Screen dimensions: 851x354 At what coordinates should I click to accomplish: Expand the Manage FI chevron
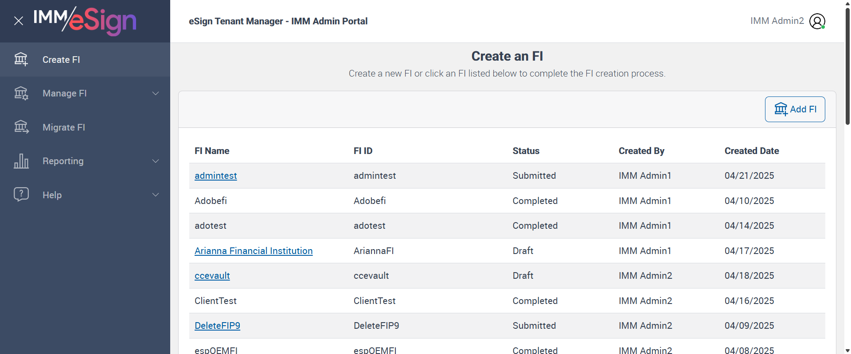[156, 93]
